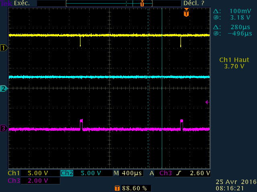Click the 280µs cursor delta readout
Image resolution: width=257 pixels, height=192 pixels.
240,27
